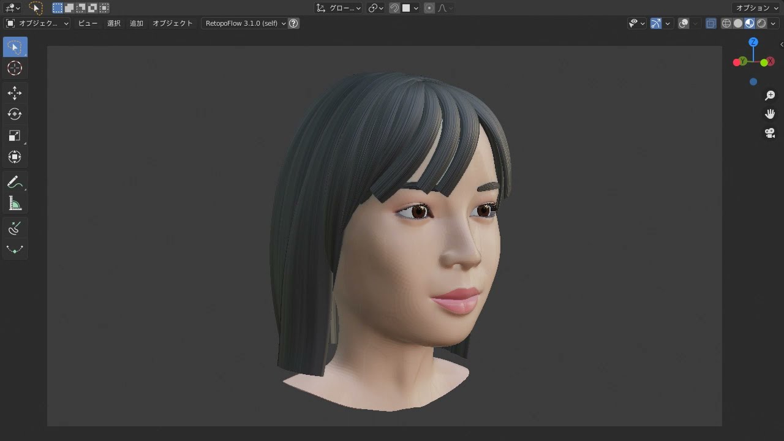Click the magnifier zoom view icon
Screen dimensions: 784x441
[770, 96]
